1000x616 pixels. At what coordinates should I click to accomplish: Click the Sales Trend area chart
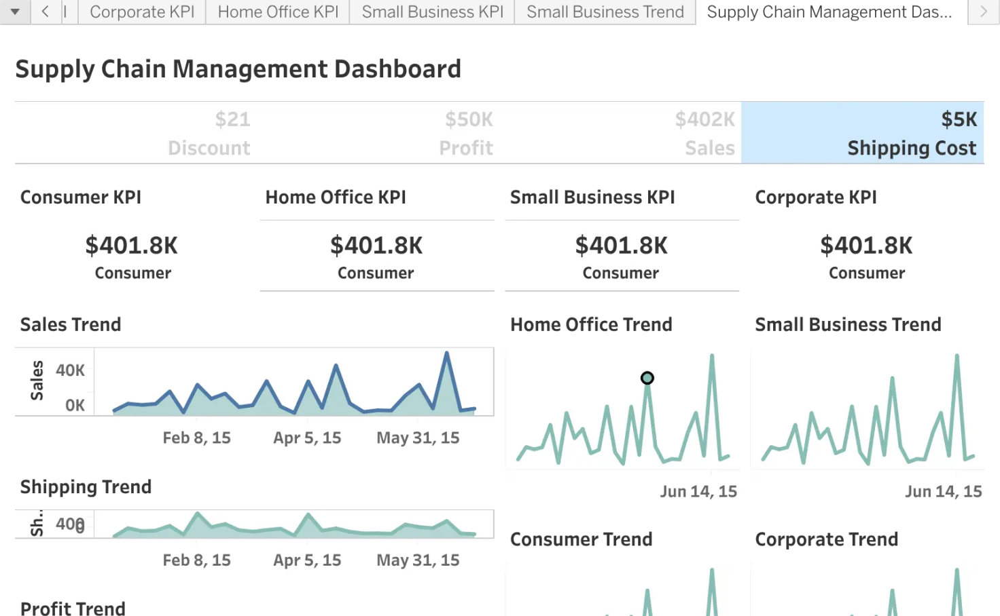(293, 382)
